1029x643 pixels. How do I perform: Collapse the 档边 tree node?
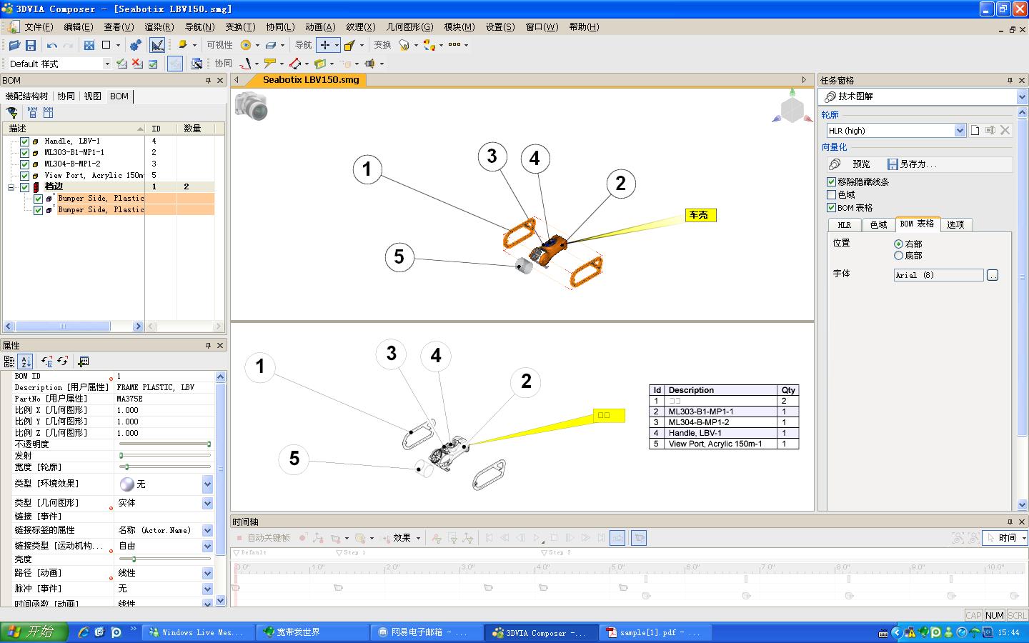coord(11,187)
